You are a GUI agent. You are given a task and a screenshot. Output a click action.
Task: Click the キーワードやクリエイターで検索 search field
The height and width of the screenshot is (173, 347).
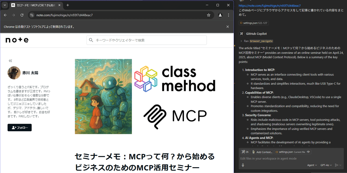tap(146, 40)
